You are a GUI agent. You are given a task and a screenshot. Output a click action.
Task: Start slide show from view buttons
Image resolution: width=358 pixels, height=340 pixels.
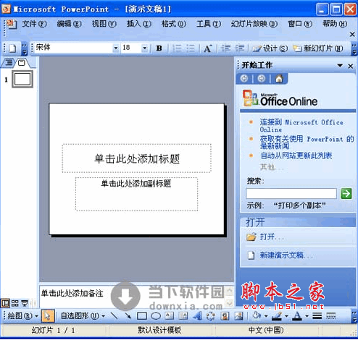[x=25, y=303]
